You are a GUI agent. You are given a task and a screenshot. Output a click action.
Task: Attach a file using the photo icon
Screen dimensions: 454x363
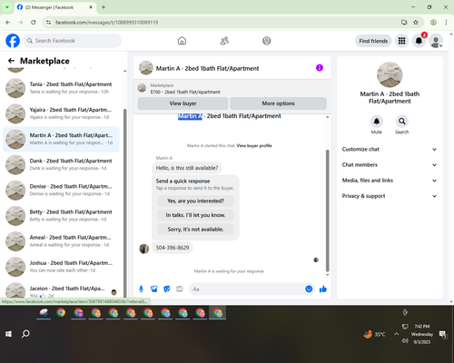point(154,289)
